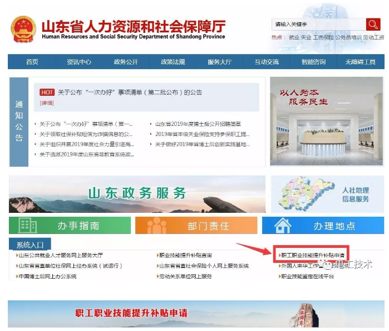The image size is (389, 331).
Task: Open the 首页 navigation tab
Action: (x=32, y=62)
